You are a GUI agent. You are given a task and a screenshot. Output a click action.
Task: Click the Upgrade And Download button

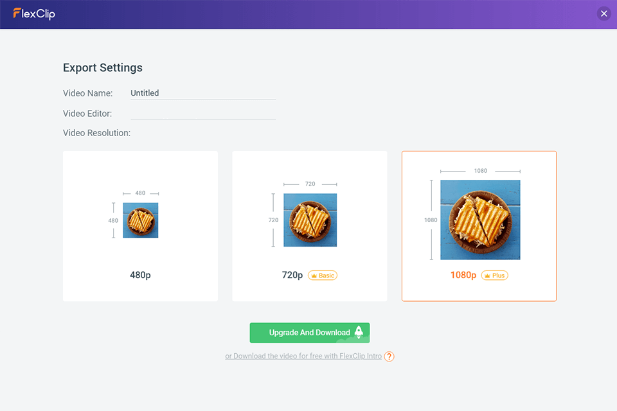coord(309,333)
